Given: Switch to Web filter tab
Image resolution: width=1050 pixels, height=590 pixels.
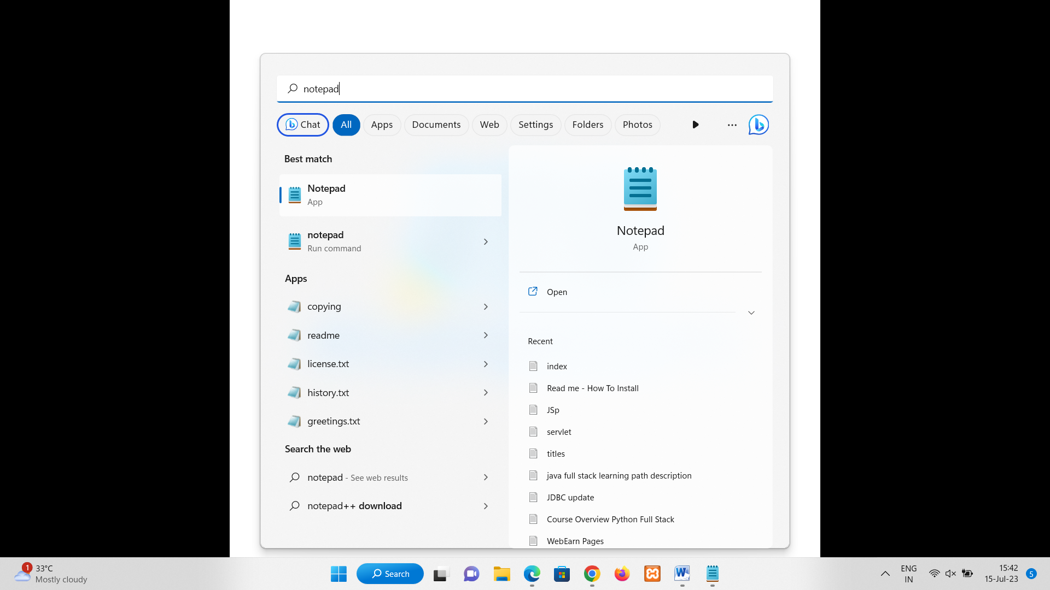Looking at the screenshot, I should click(489, 125).
